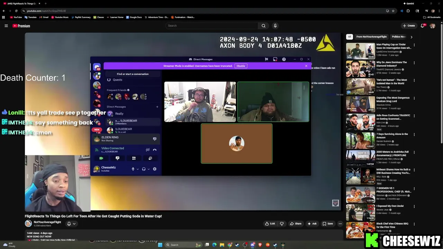
Task: Select the Politics News chip
Action: click(x=398, y=37)
